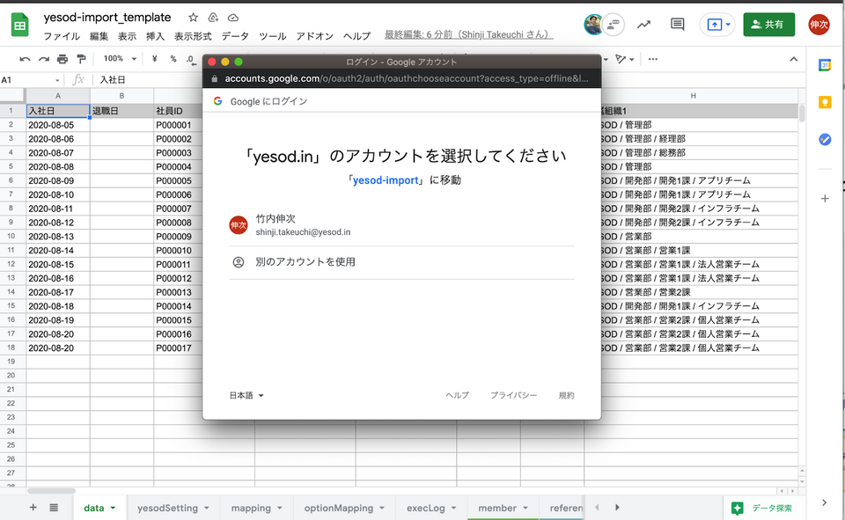Star the yesod-import_template document
This screenshot has height=520, width=845.
pos(193,18)
